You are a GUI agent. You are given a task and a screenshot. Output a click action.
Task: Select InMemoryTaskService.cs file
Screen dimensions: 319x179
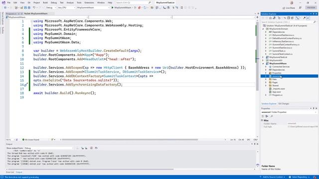click(283, 41)
